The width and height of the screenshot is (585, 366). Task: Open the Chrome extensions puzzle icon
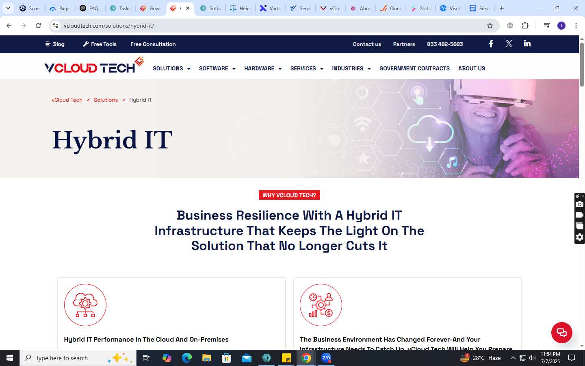tap(525, 26)
